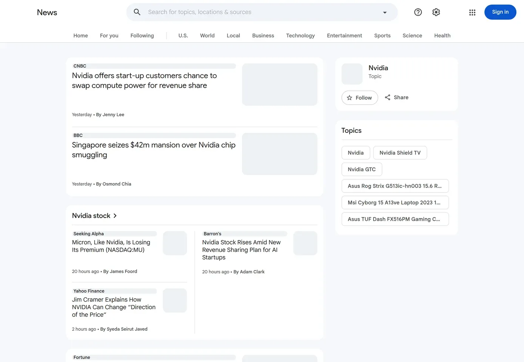Image resolution: width=524 pixels, height=362 pixels.
Task: Open the Business section
Action: pyautogui.click(x=263, y=35)
